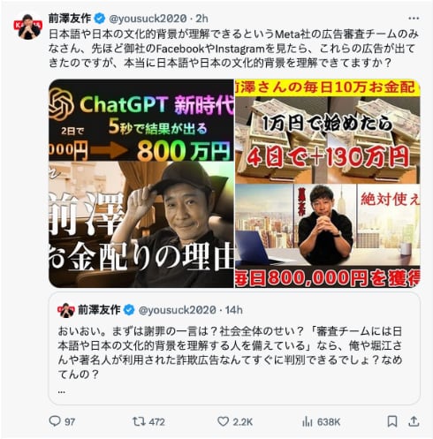The height and width of the screenshot is (439, 433).
Task: Click the verified badge in quoted tweet
Action: coord(129,310)
